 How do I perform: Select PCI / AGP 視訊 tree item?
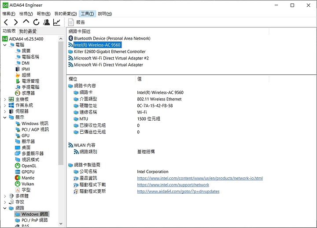35,129
